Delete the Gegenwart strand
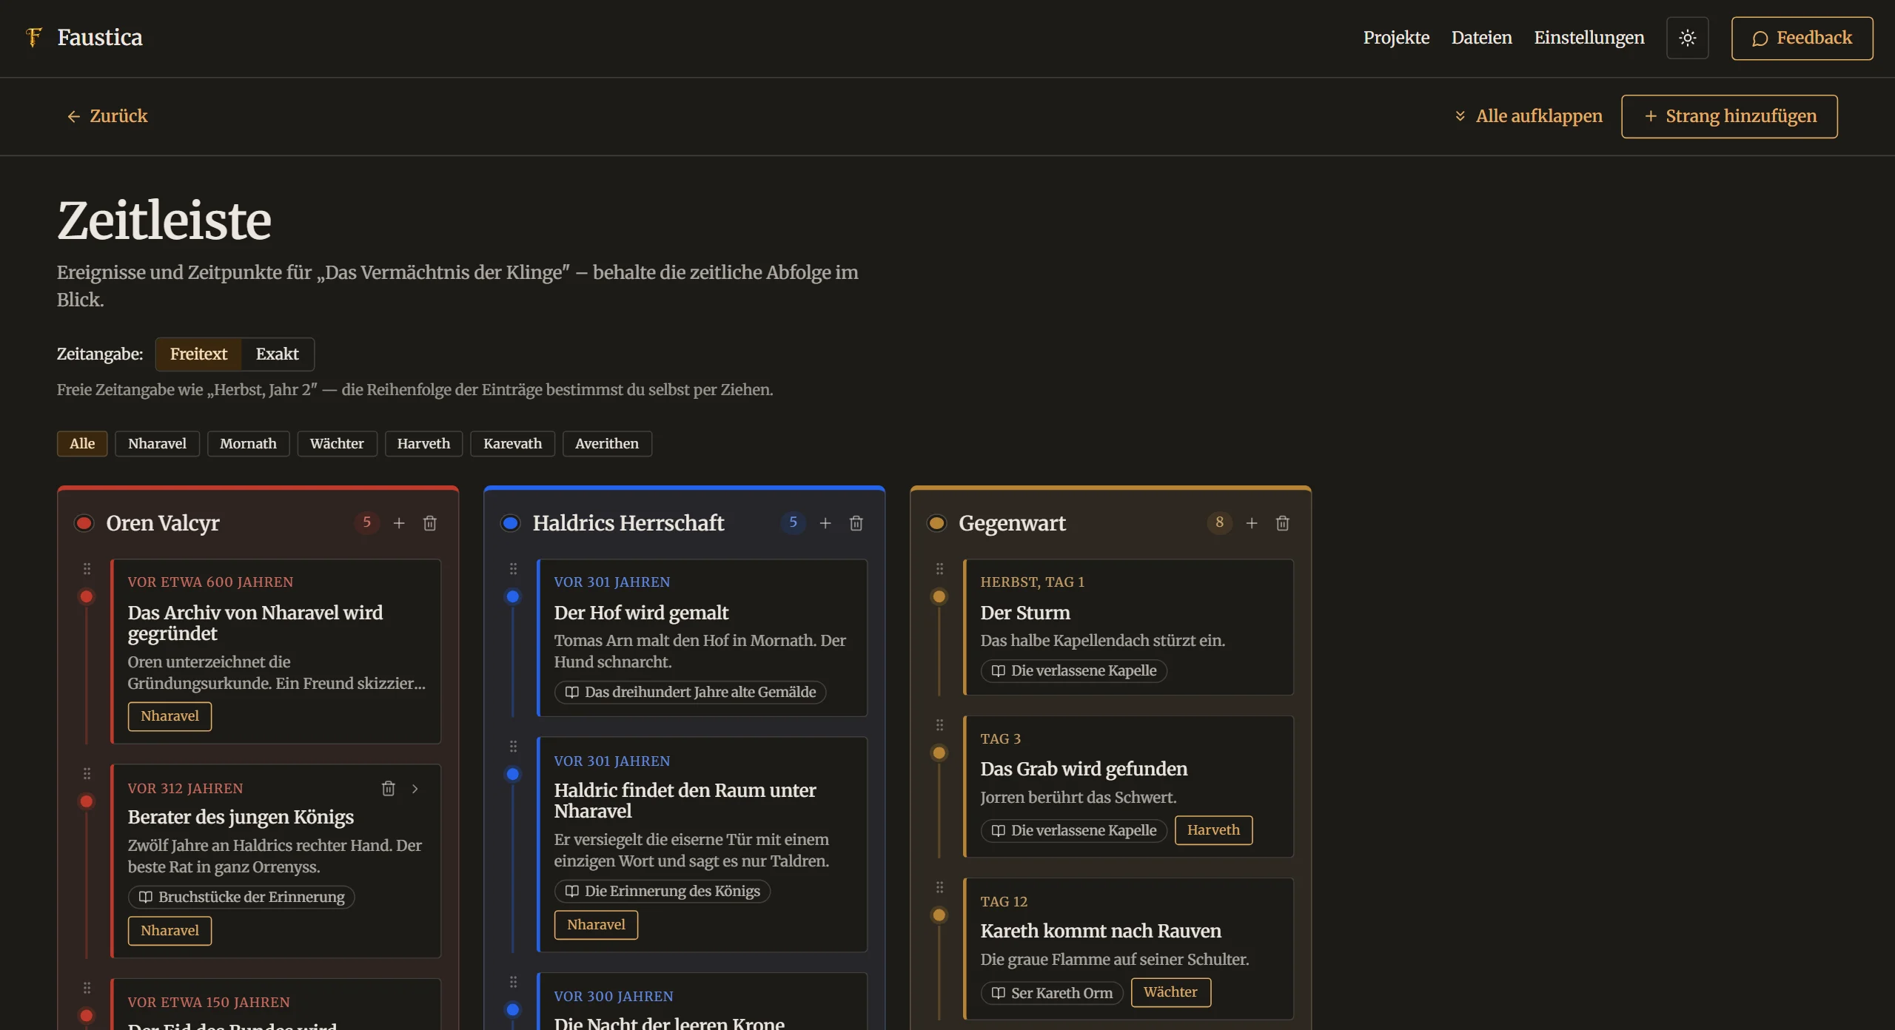 tap(1283, 523)
